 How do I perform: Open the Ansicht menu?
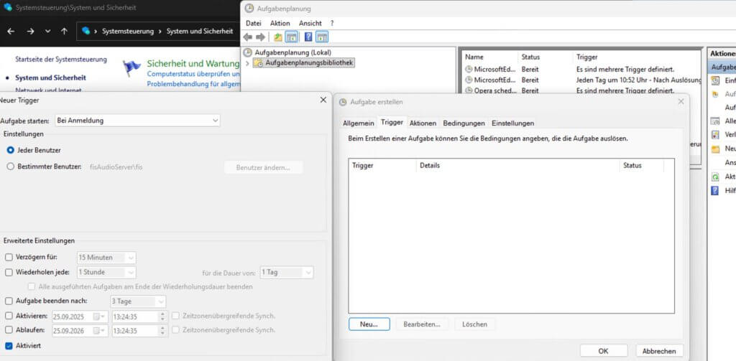coord(310,23)
